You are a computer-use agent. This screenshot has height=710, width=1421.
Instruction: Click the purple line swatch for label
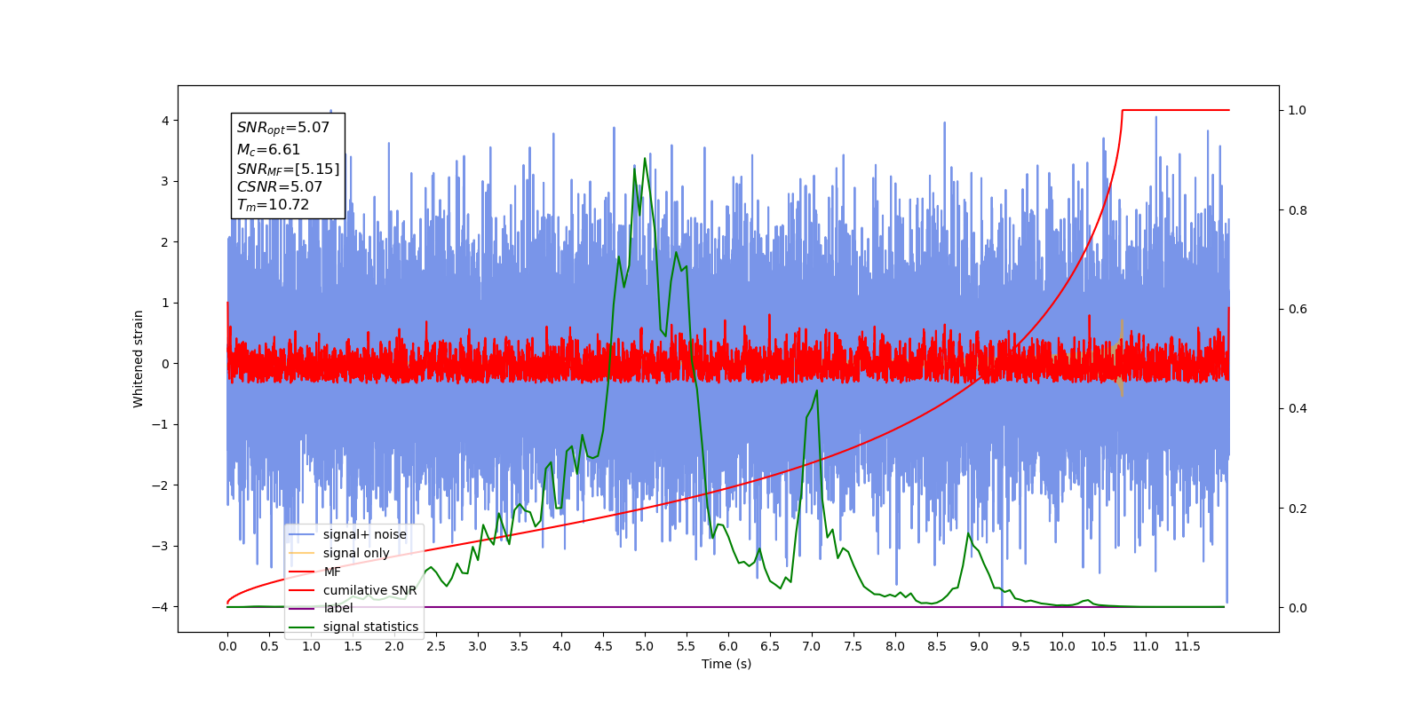click(302, 608)
